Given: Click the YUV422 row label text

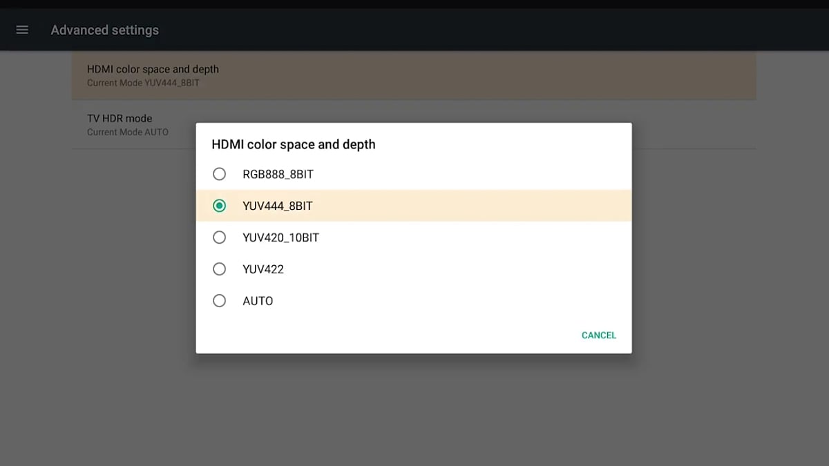Looking at the screenshot, I should [263, 269].
